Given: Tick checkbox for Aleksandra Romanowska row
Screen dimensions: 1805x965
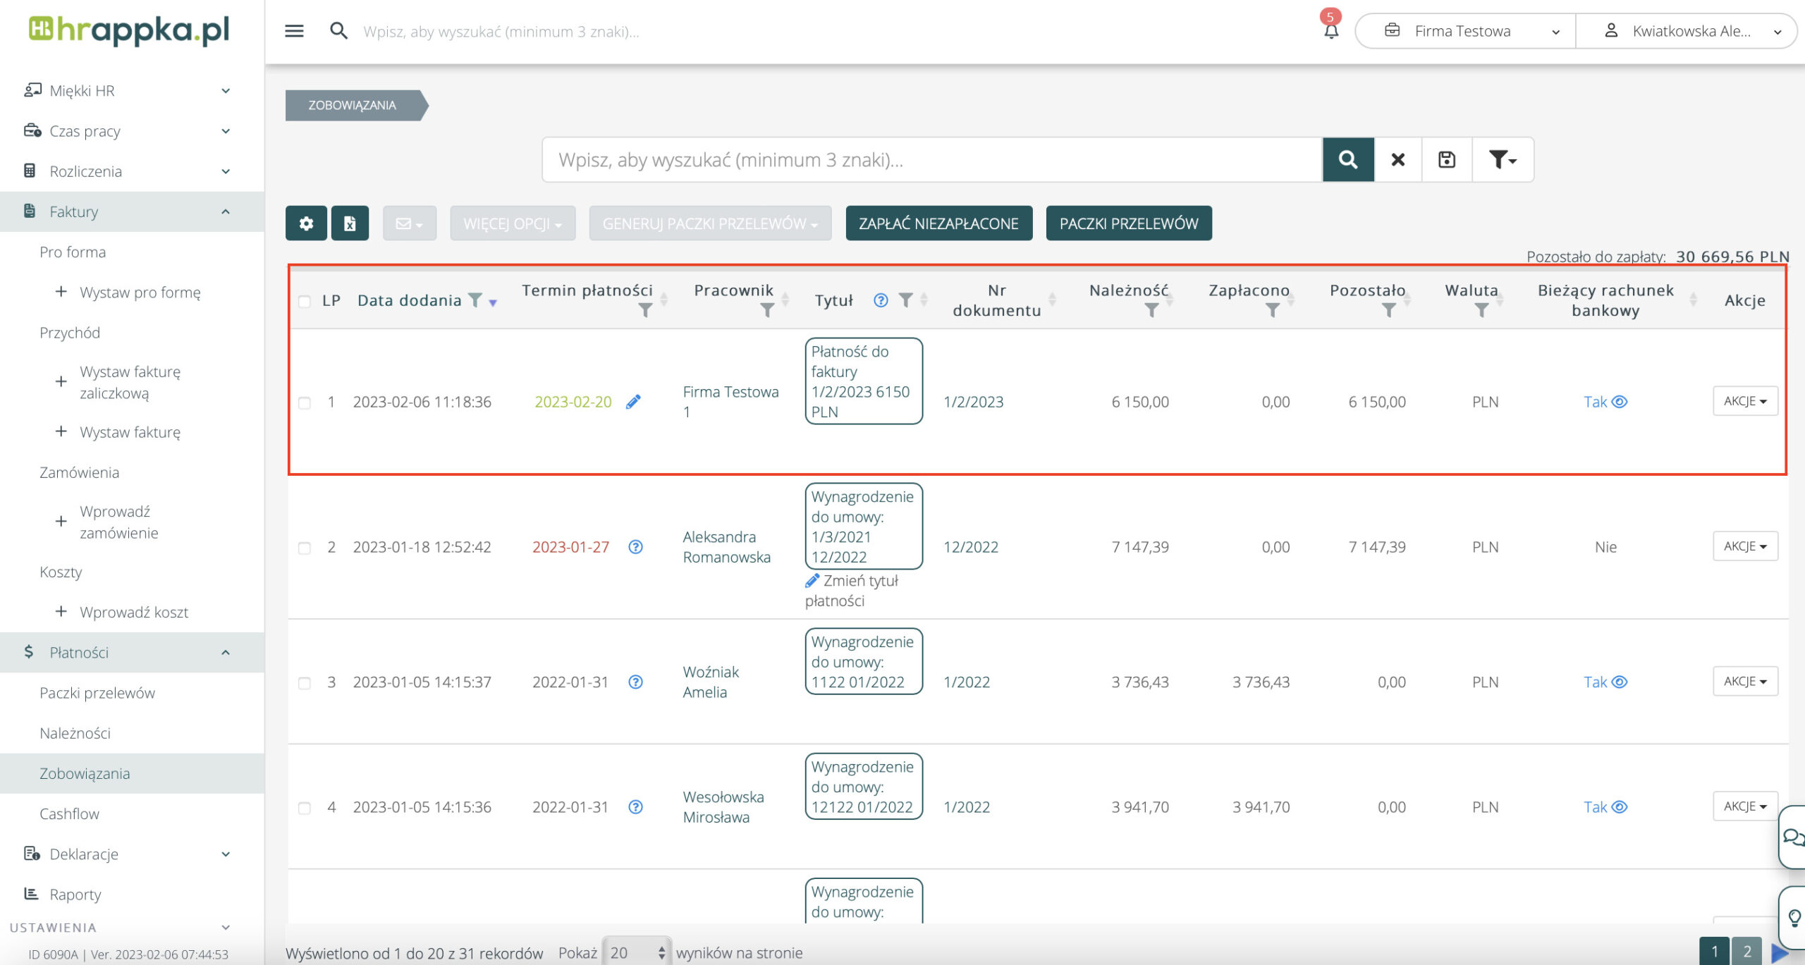Looking at the screenshot, I should 305,548.
